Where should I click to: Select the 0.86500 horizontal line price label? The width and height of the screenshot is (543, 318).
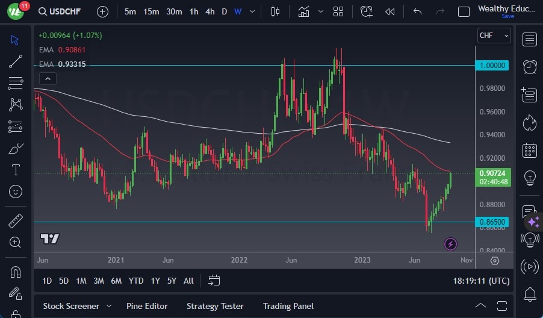[x=492, y=222]
